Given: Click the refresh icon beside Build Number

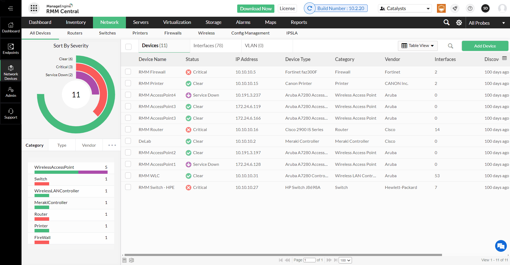Looking at the screenshot, I should pyautogui.click(x=310, y=8).
